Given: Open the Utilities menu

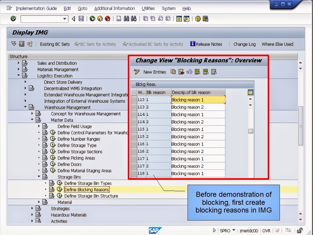Looking at the screenshot, I should (148, 8).
